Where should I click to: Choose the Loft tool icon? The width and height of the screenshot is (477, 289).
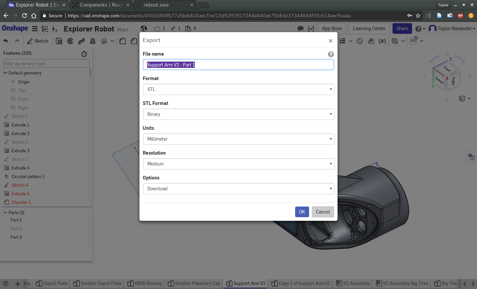click(93, 41)
